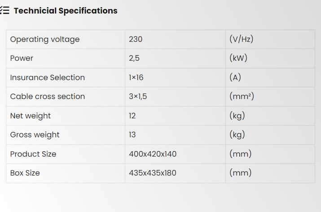Click the Gross weight value 13

132,135
